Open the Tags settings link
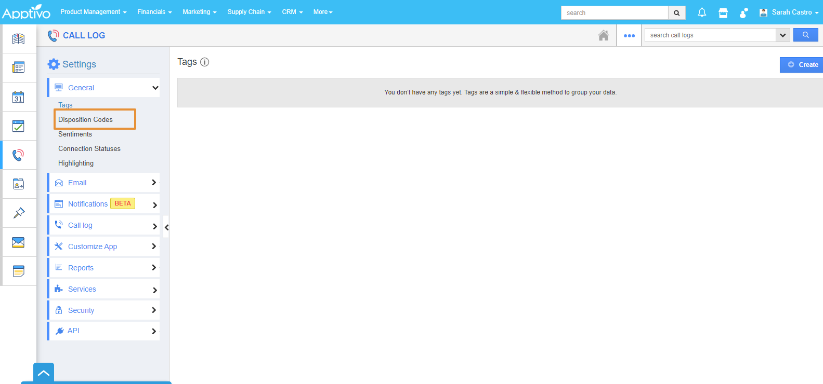 [66, 105]
